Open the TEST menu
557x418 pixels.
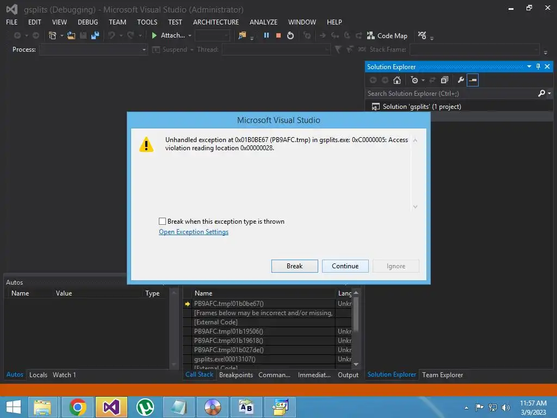pyautogui.click(x=175, y=22)
